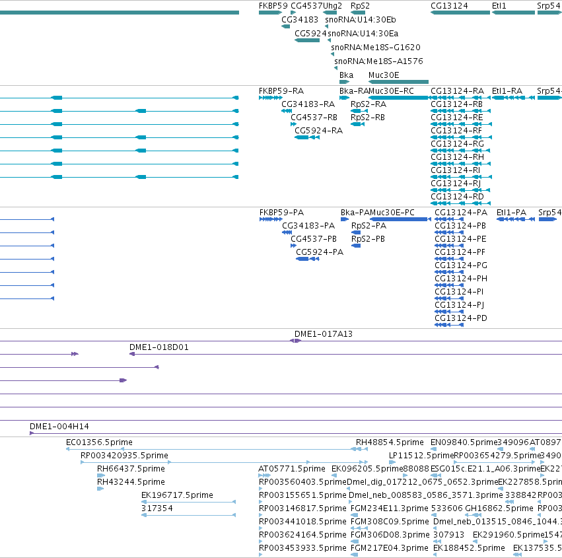Click the CG4537-PB protein feature
Viewport: 562px width, 558px height.
293,246
